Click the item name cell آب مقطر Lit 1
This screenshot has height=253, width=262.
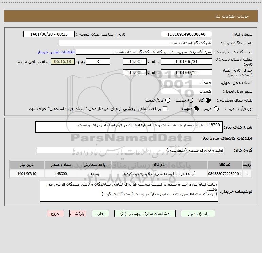tap(159, 174)
